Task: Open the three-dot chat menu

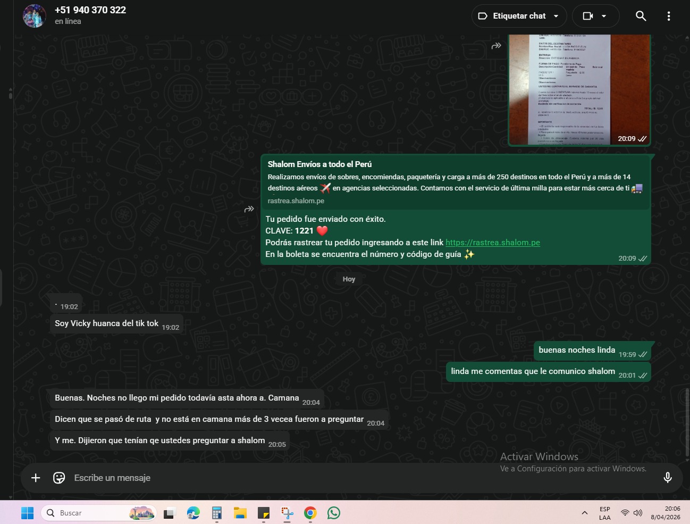Action: click(668, 16)
